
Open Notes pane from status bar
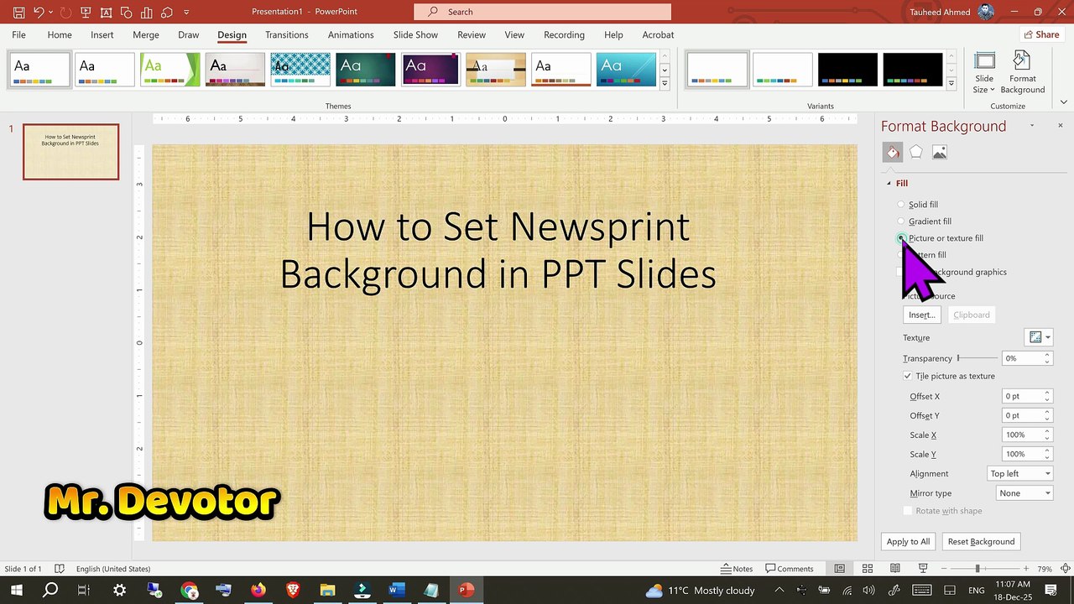[737, 569]
